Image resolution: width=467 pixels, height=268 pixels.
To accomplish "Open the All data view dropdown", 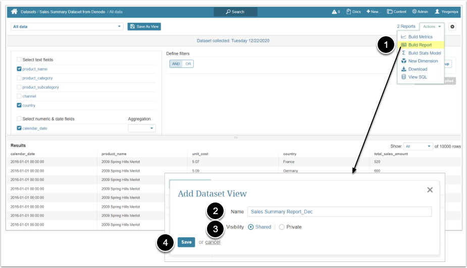I will click(x=67, y=26).
